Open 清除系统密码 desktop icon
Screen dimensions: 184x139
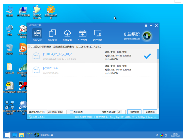(x=22, y=87)
